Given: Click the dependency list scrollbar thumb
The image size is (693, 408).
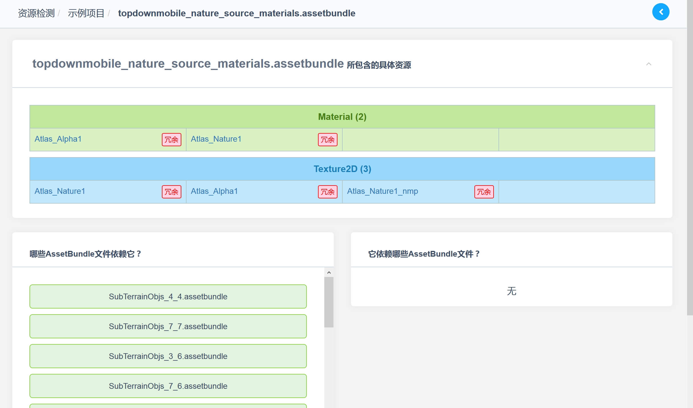Looking at the screenshot, I should coord(329,302).
